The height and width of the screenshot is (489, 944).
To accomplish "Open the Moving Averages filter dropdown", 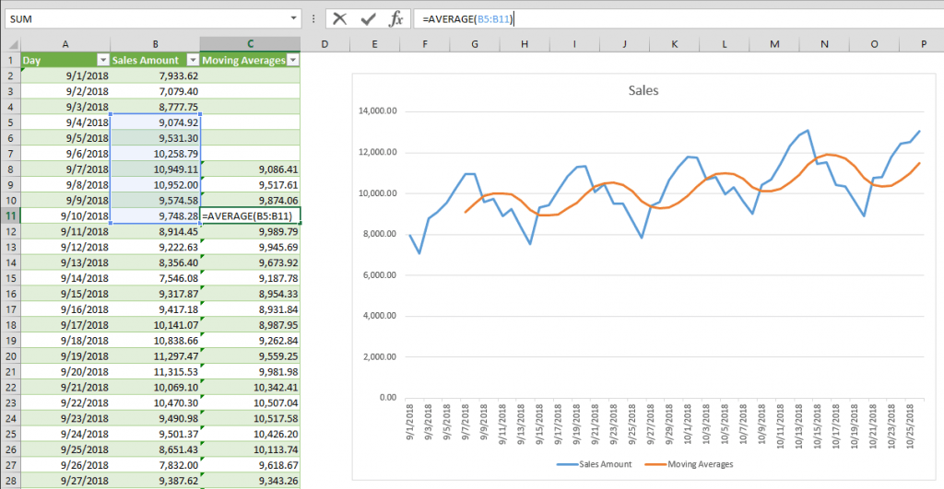I will [x=293, y=60].
